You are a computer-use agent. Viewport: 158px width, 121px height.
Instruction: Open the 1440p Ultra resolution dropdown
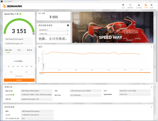tap(54, 34)
